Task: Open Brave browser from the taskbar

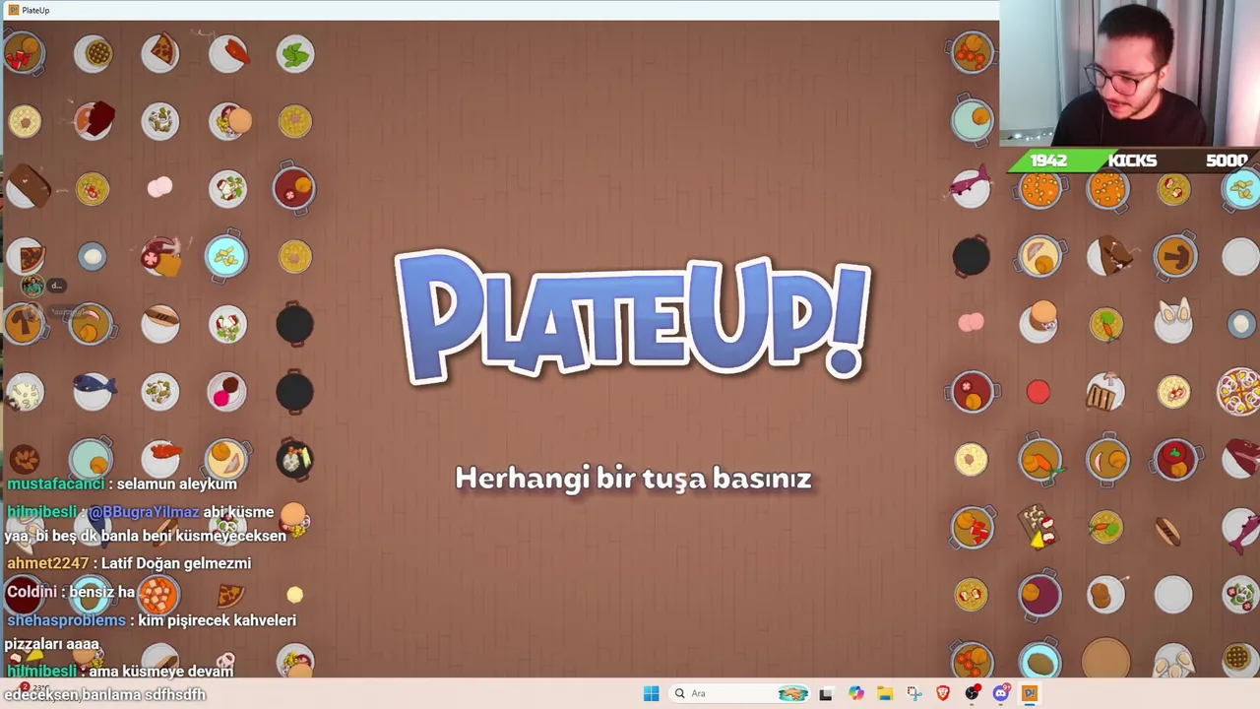Action: pyautogui.click(x=943, y=693)
